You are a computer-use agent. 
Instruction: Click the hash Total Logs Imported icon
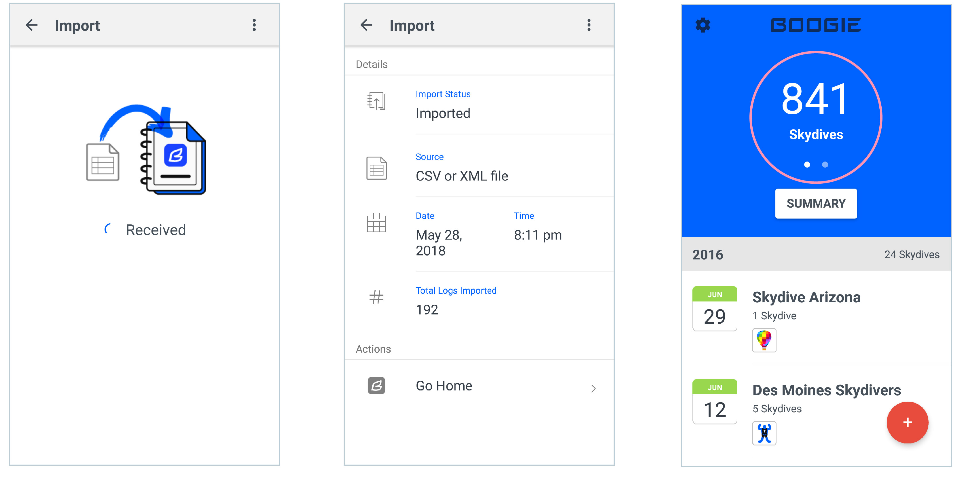[376, 297]
